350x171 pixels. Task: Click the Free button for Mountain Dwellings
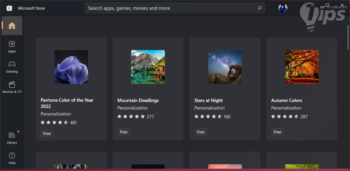click(x=124, y=132)
